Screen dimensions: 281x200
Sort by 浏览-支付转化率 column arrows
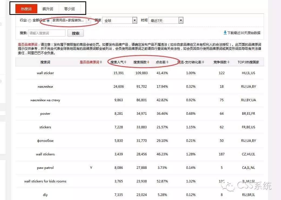tap(203, 62)
